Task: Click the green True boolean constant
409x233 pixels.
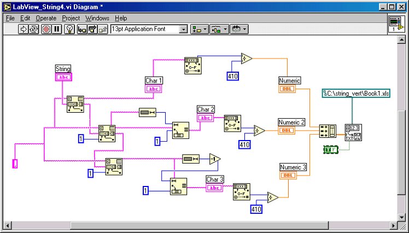Action: pyautogui.click(x=330, y=149)
